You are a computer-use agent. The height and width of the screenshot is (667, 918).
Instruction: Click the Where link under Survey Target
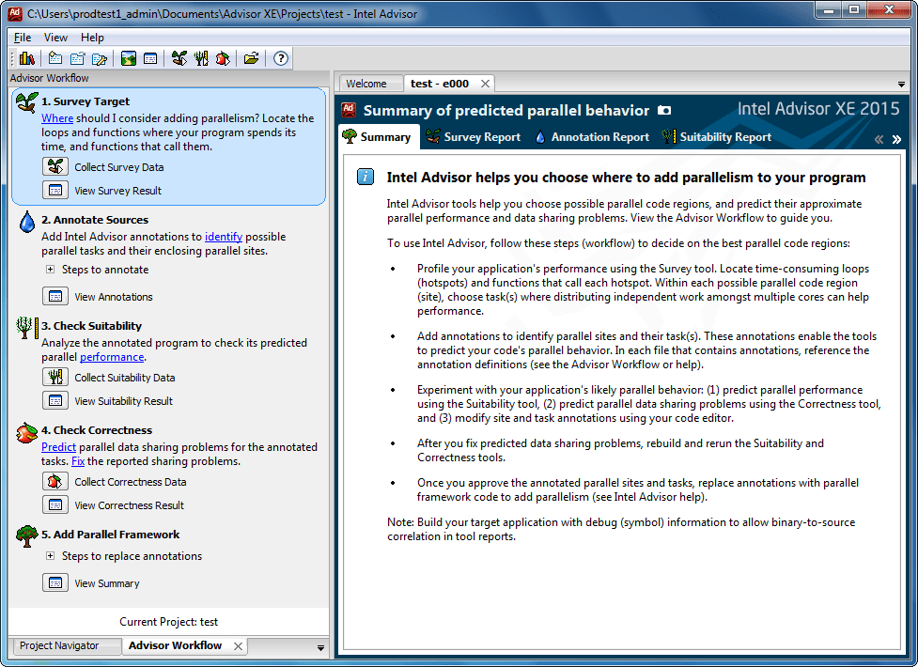click(57, 118)
